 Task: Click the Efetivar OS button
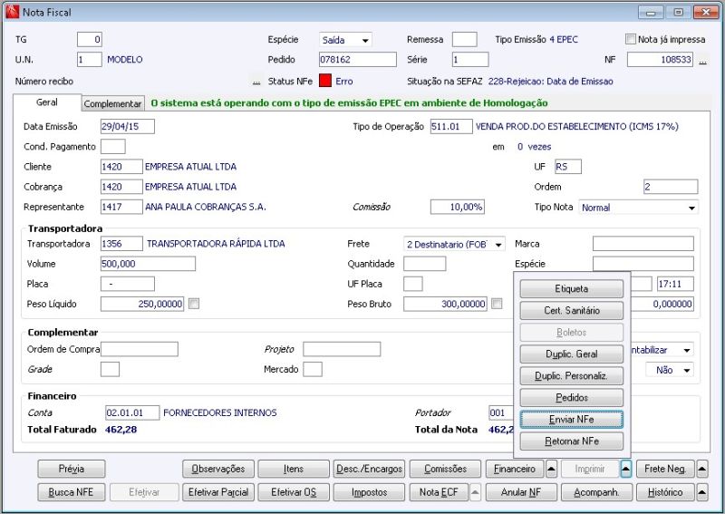coord(294,492)
